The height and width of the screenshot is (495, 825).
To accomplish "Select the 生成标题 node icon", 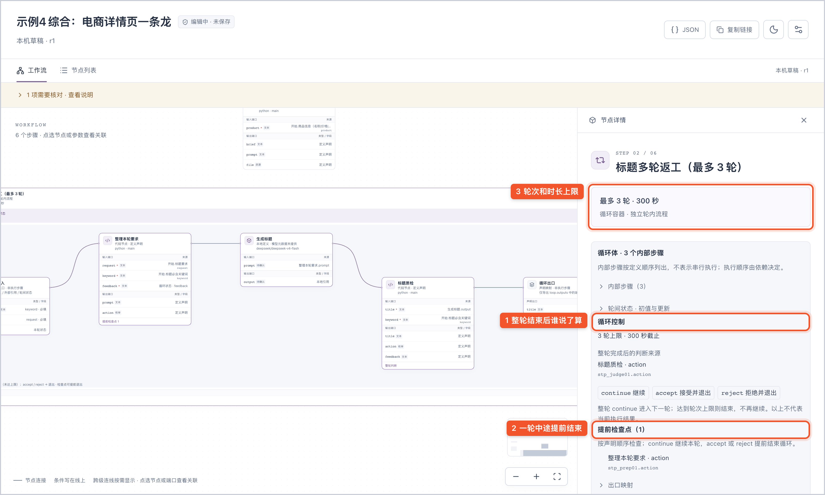I will pos(249,241).
